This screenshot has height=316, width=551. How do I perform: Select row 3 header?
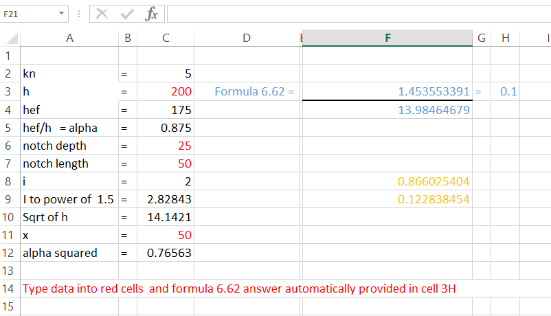point(9,91)
